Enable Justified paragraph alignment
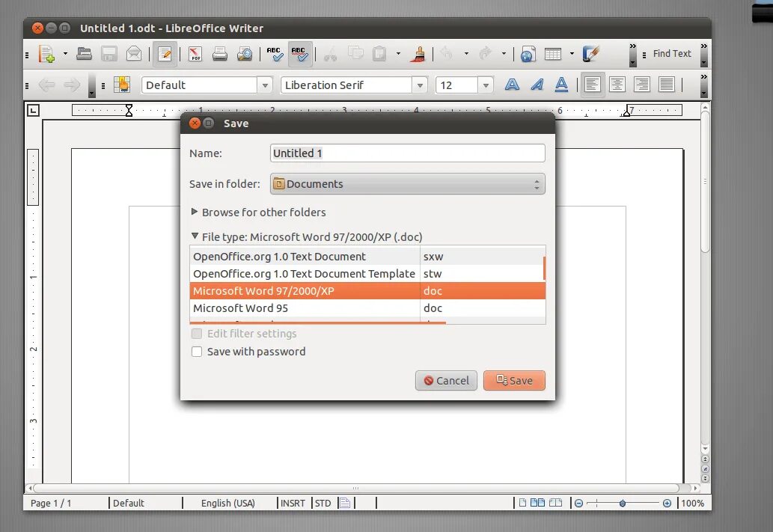773x532 pixels. pyautogui.click(x=667, y=85)
